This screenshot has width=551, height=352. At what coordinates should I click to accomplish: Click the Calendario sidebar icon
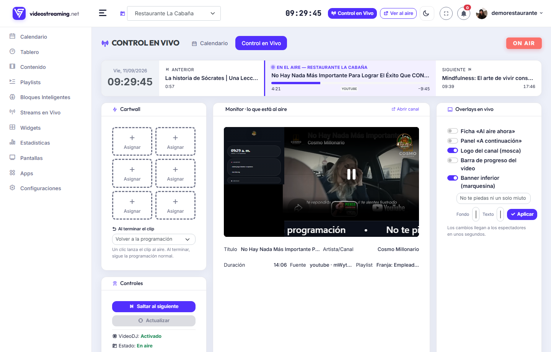(x=12, y=36)
